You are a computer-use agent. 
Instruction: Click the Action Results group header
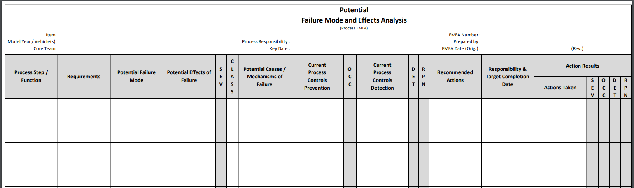point(583,66)
